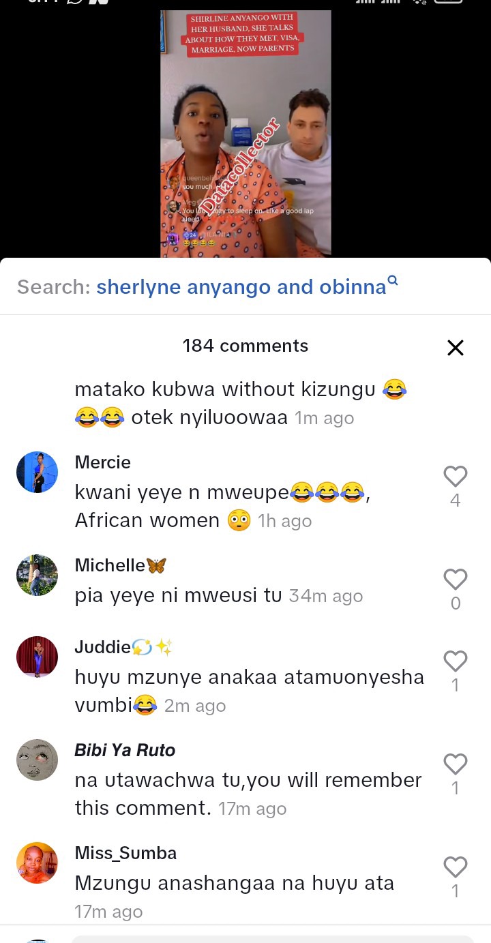Open Bibi Ya Ruto's avatar
491x943 pixels.
tap(37, 760)
